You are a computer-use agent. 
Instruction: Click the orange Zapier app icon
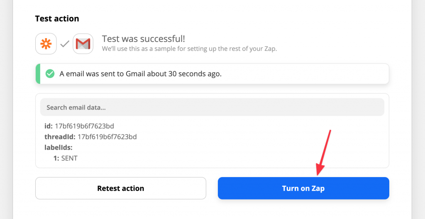[46, 44]
